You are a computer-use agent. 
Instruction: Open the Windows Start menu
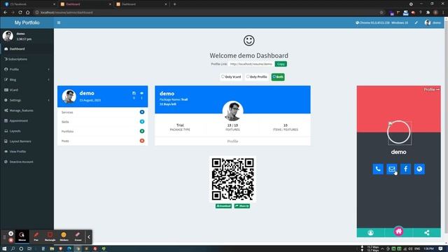(4, 249)
